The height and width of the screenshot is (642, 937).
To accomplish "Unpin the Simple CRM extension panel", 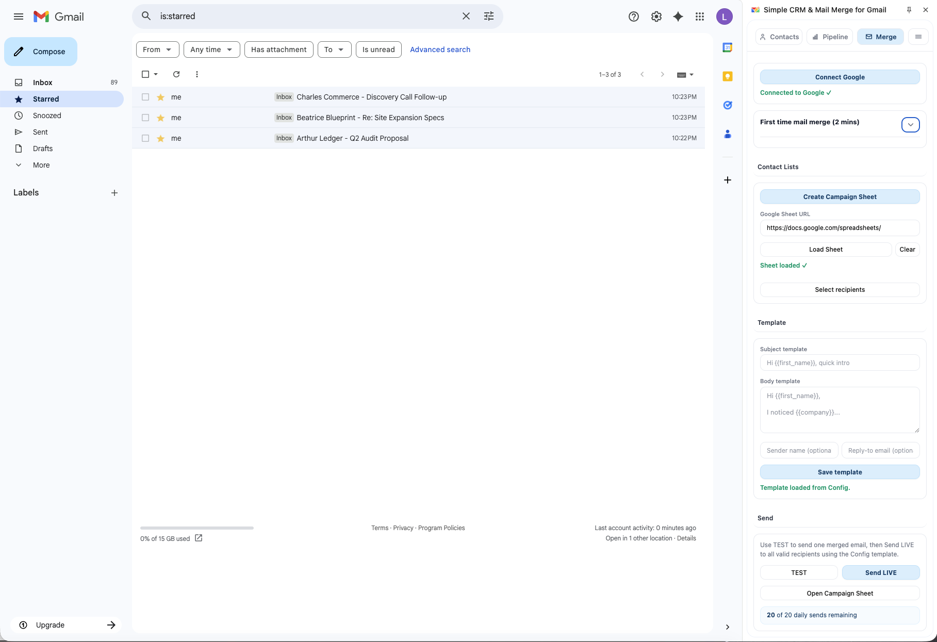I will pyautogui.click(x=909, y=9).
